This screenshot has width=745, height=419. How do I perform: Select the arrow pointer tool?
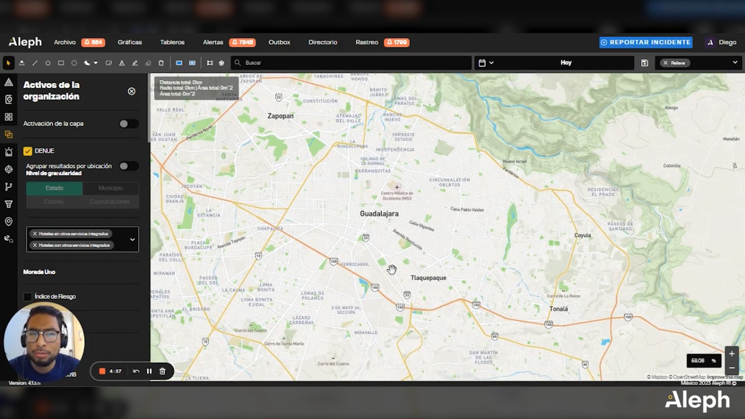click(x=9, y=63)
